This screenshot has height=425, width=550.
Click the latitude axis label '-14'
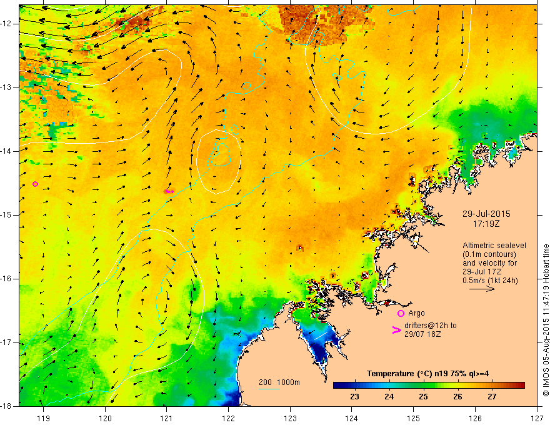[x=6, y=151]
